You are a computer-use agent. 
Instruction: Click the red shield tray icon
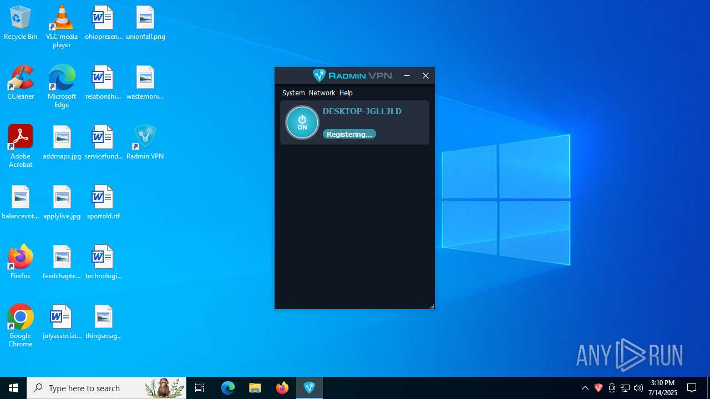tap(599, 388)
